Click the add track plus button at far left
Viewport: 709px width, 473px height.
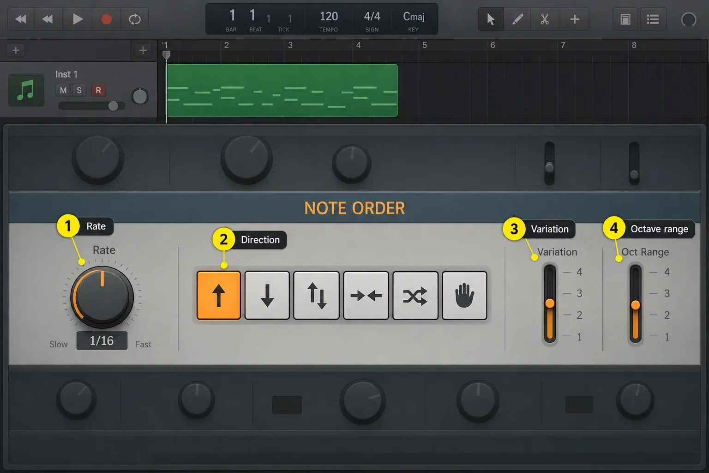coord(16,50)
